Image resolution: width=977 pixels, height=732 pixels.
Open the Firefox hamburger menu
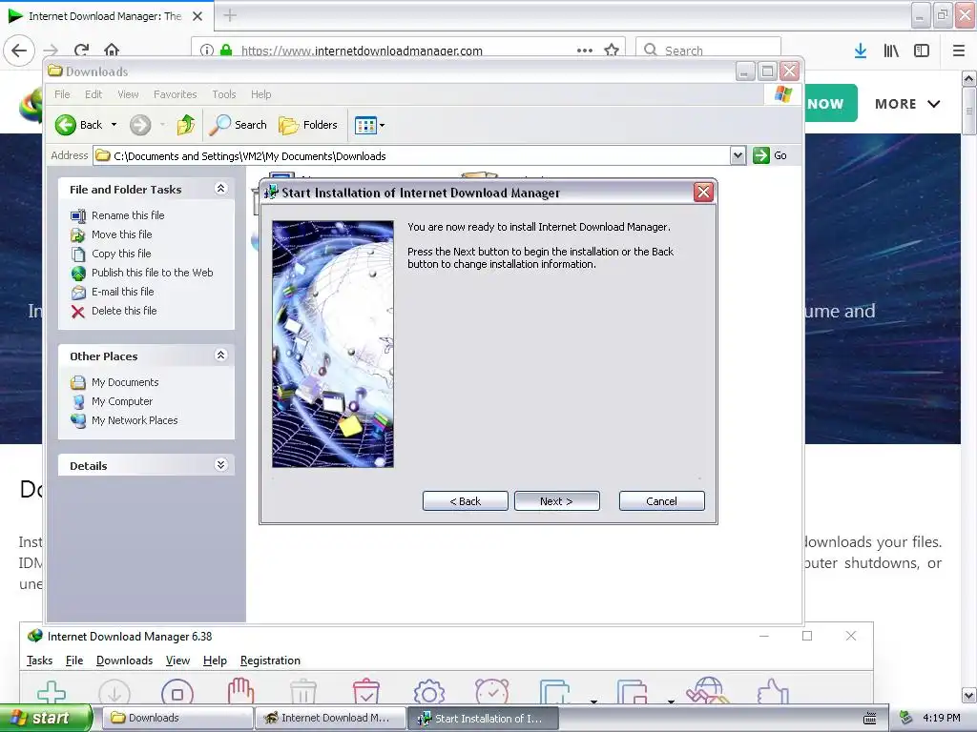click(x=958, y=51)
